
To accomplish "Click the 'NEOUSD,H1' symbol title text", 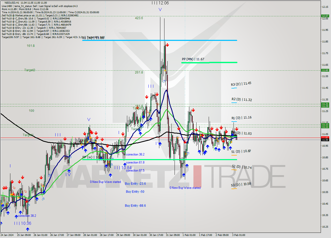I will point(12,3).
